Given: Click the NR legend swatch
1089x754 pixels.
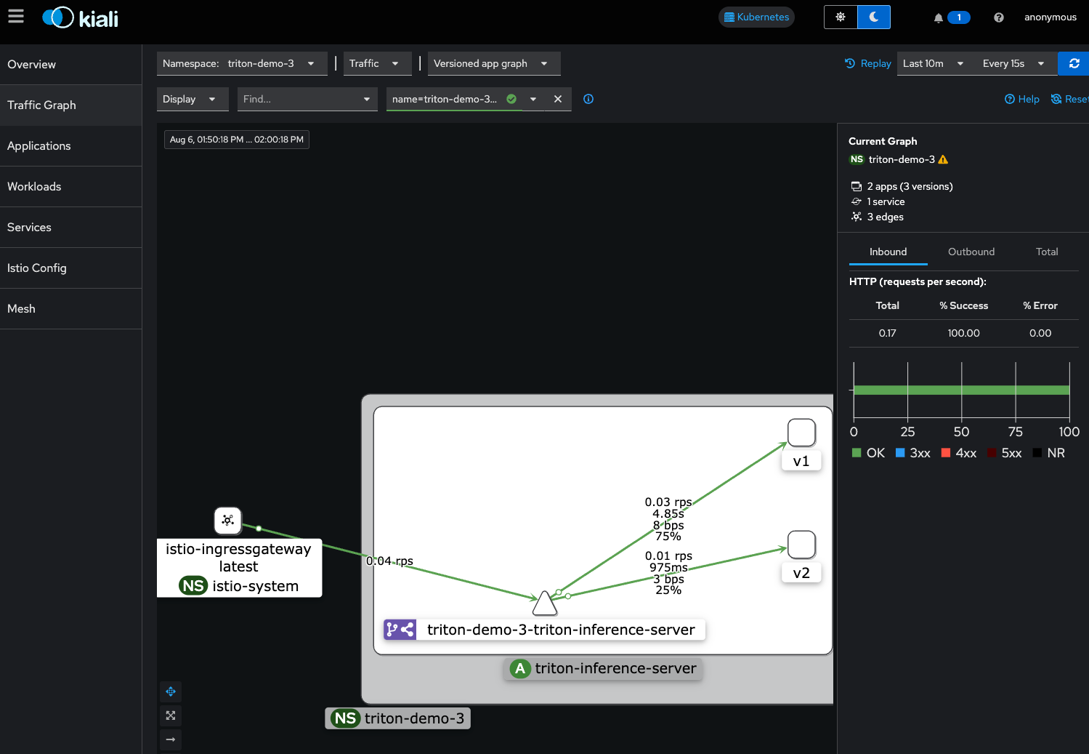Looking at the screenshot, I should pos(1037,453).
